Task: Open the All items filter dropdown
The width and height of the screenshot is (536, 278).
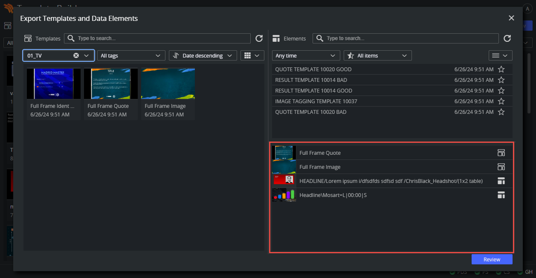Action: coord(377,55)
